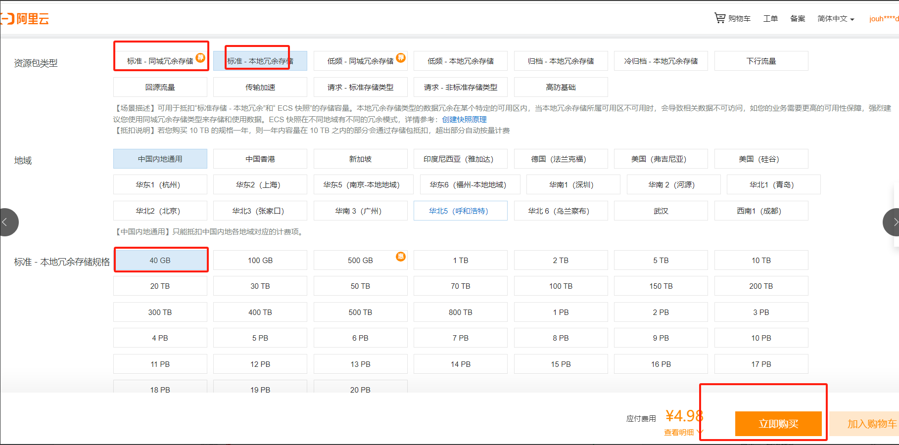Click the recommend badge on 低频-同城冗余存储
This screenshot has height=445, width=899.
point(401,57)
